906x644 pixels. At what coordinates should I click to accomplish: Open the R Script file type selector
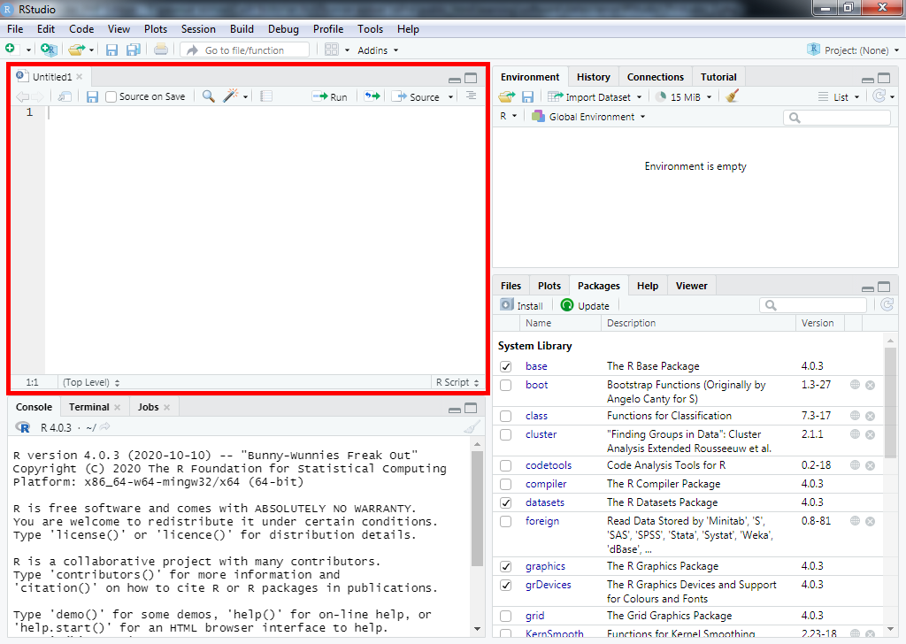(457, 382)
